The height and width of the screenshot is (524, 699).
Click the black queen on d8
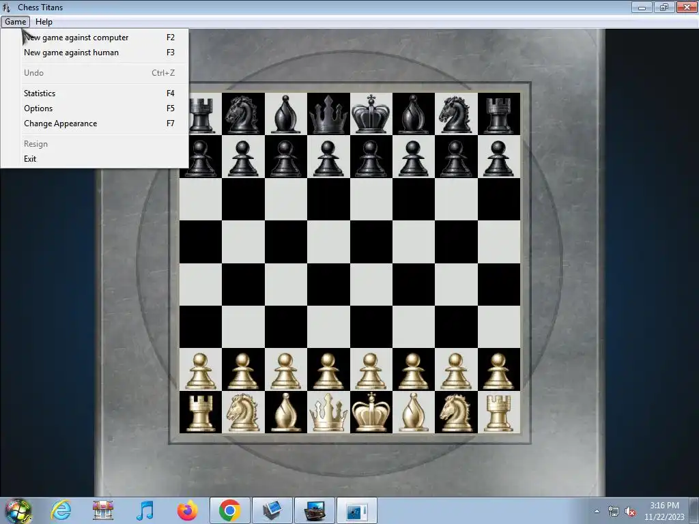click(328, 114)
